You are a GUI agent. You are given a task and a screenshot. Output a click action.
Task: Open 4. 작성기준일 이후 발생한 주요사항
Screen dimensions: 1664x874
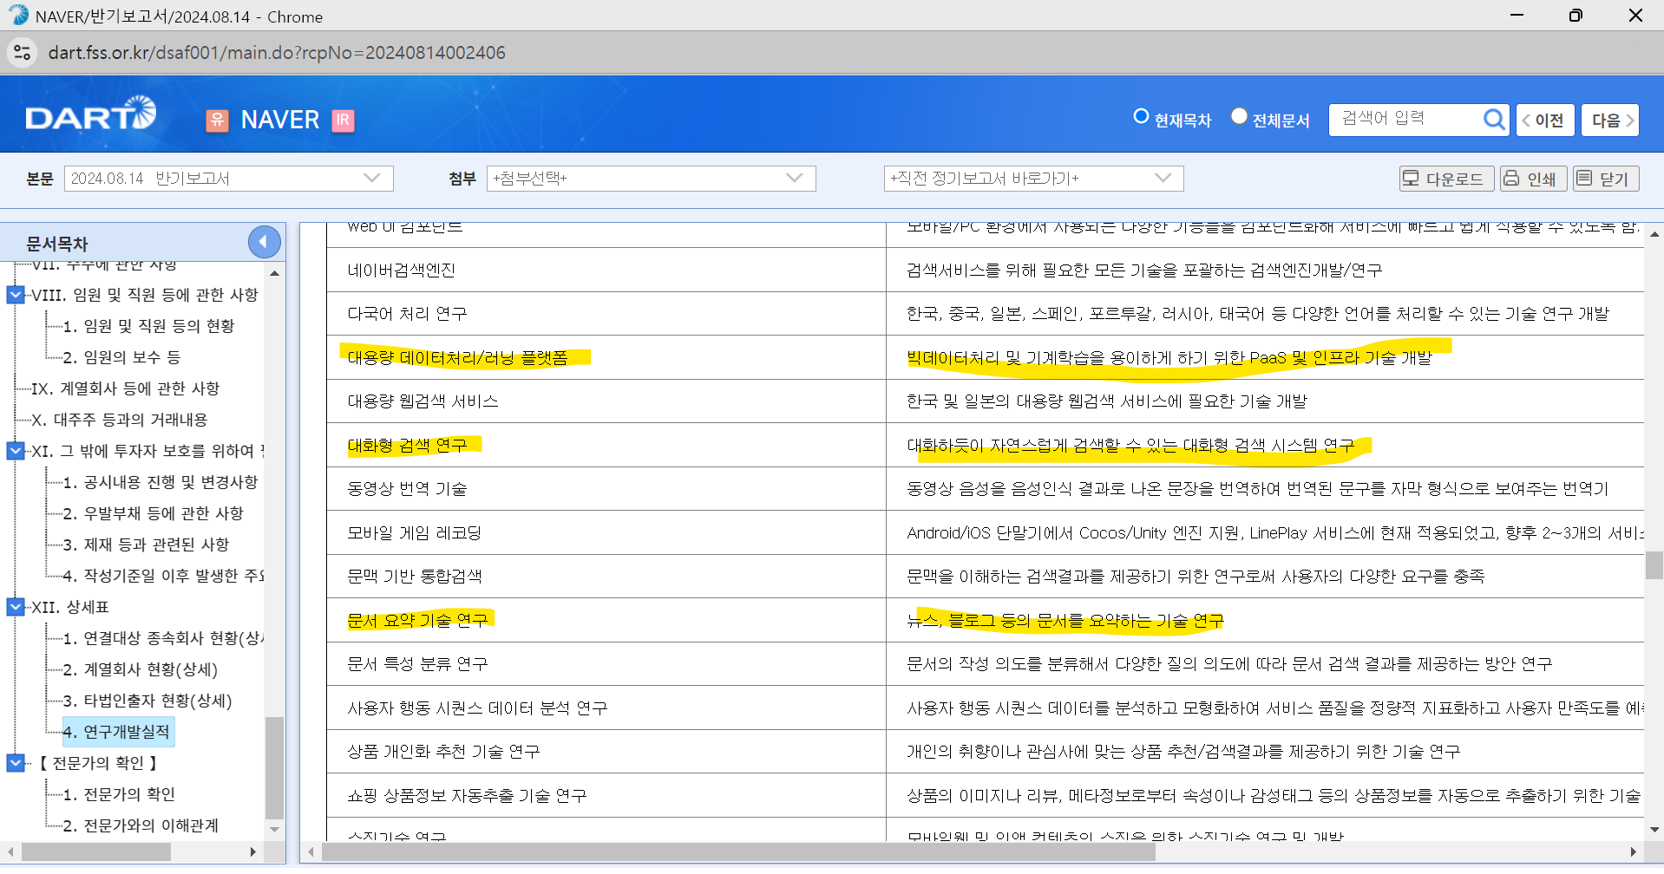(163, 576)
